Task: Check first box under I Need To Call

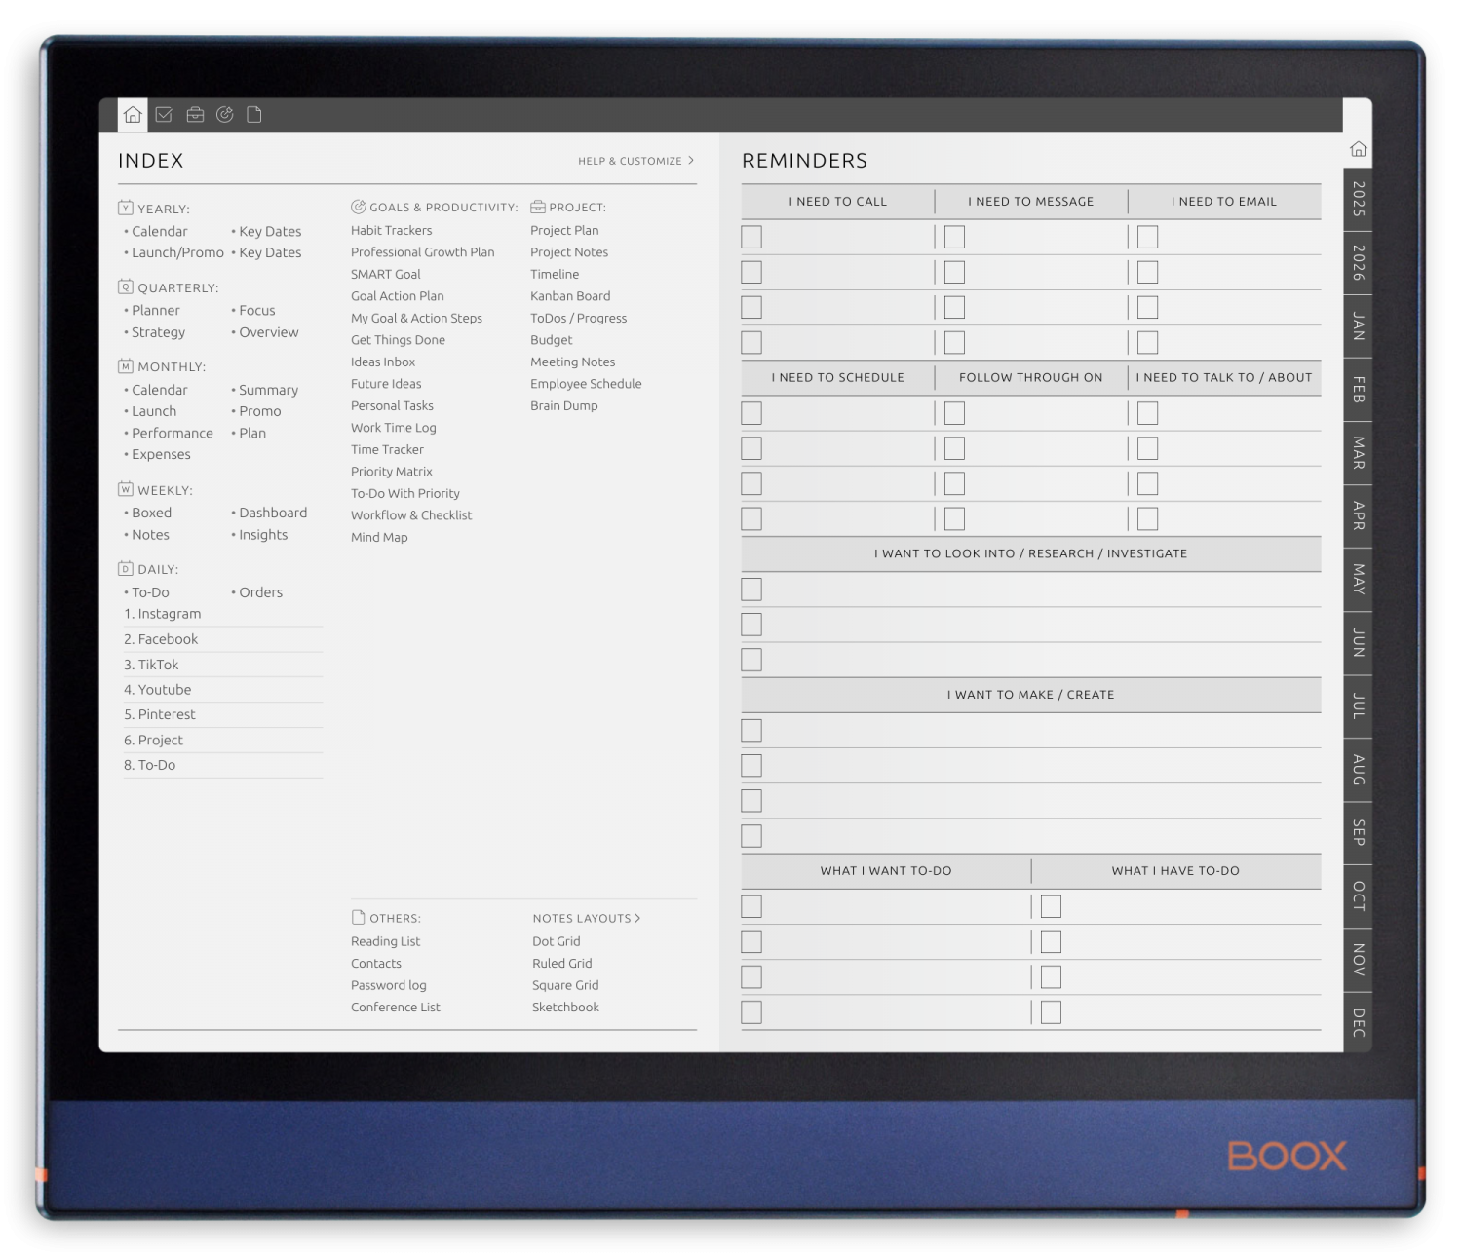Action: (751, 237)
